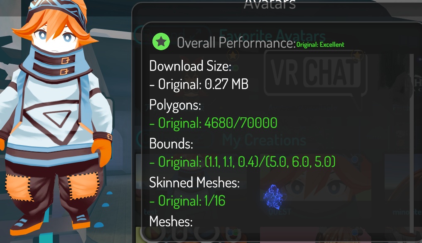Click the Favorite Avatars section header

[x=272, y=36]
